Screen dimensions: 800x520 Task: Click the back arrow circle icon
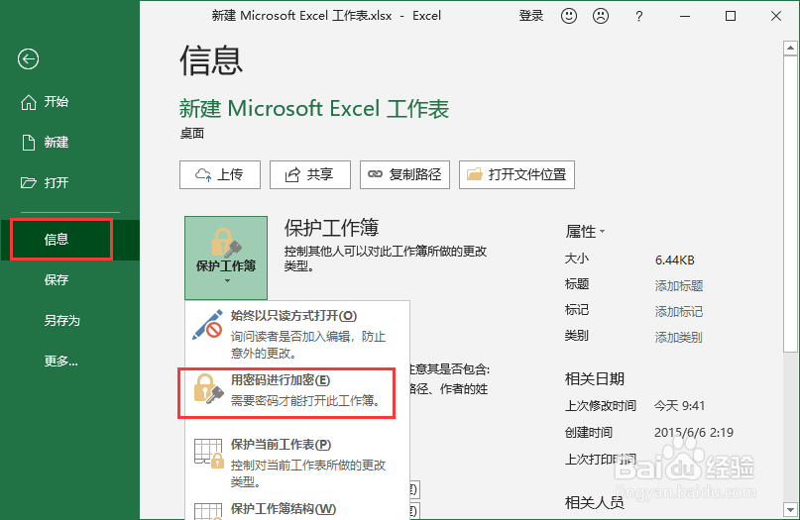[28, 59]
